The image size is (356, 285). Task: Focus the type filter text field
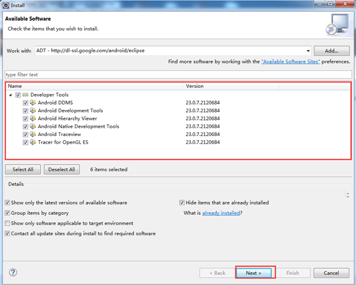178,75
